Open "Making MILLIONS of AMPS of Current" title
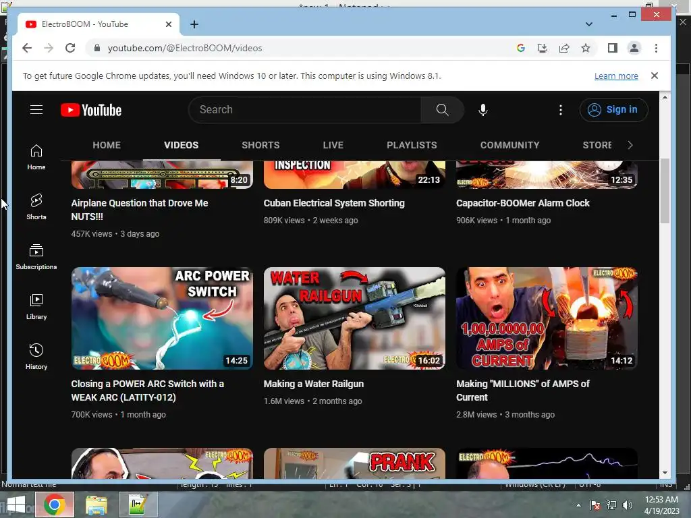Viewport: 691px width, 518px height. tap(523, 391)
